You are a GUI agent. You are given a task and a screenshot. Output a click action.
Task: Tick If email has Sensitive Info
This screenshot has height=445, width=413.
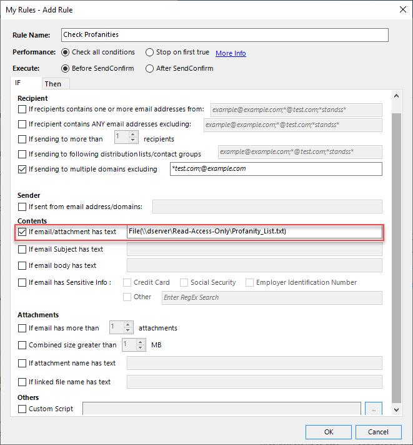22,283
